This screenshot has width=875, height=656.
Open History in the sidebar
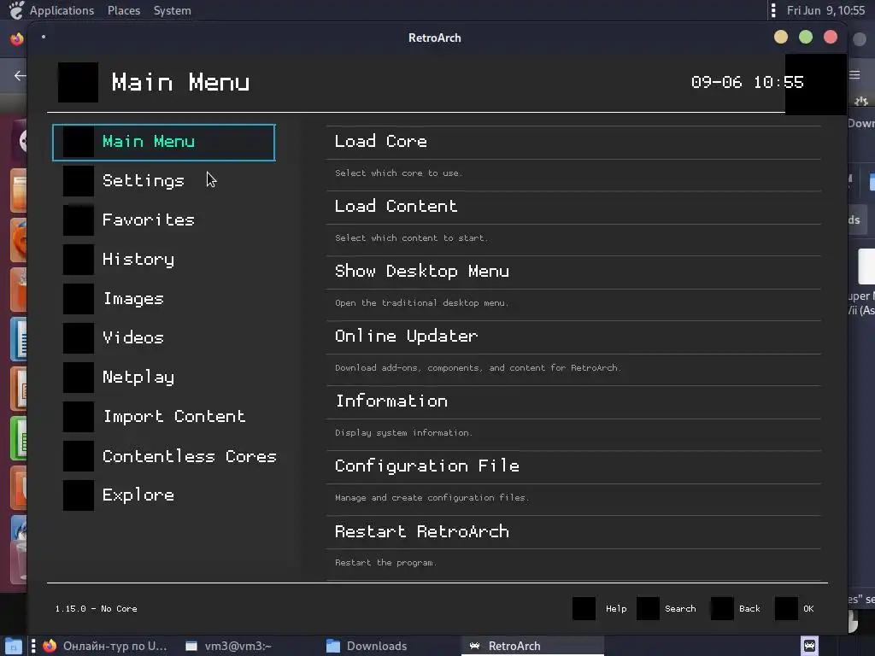point(138,260)
